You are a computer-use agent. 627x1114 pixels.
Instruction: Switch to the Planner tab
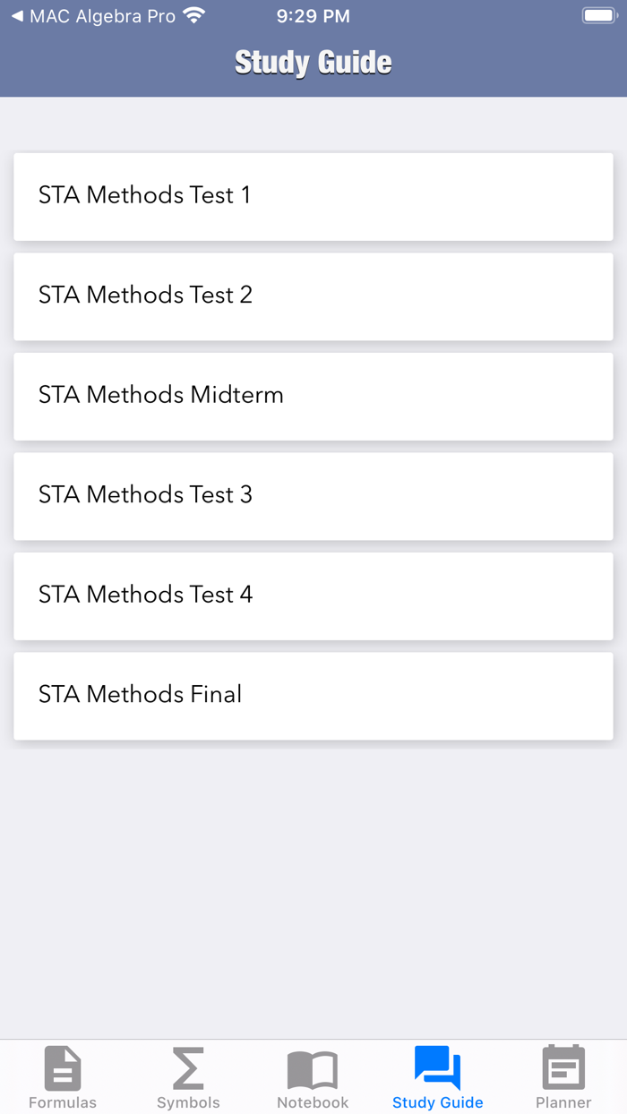pyautogui.click(x=563, y=1076)
